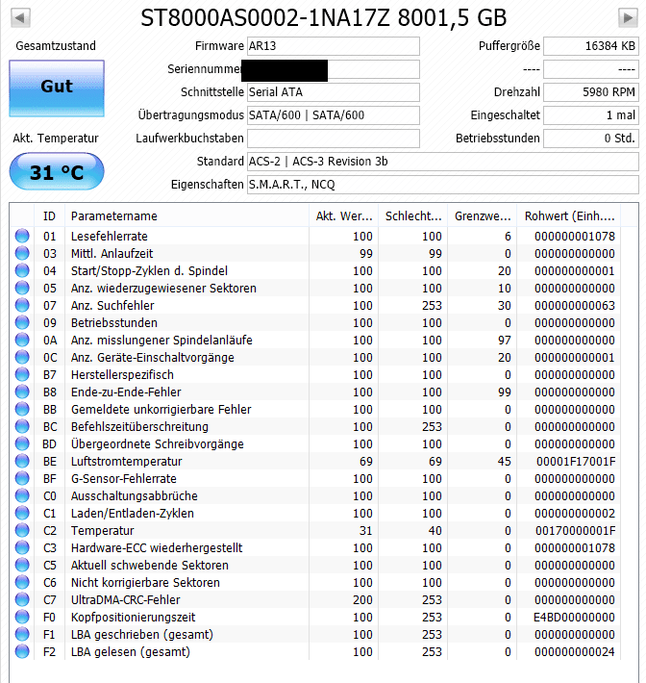Click the Gut health status button
Screen dimensions: 646x683
pos(57,89)
